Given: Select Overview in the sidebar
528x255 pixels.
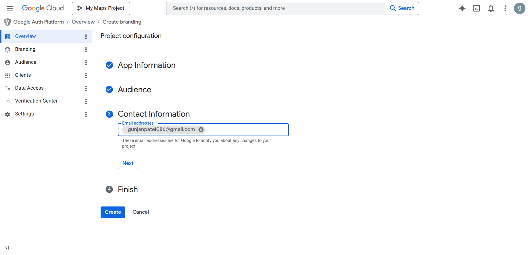Looking at the screenshot, I should tap(46, 36).
